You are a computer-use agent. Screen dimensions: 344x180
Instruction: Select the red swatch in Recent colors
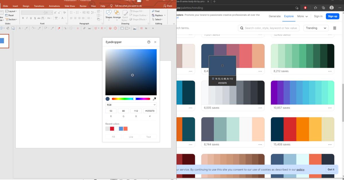(x=112, y=129)
